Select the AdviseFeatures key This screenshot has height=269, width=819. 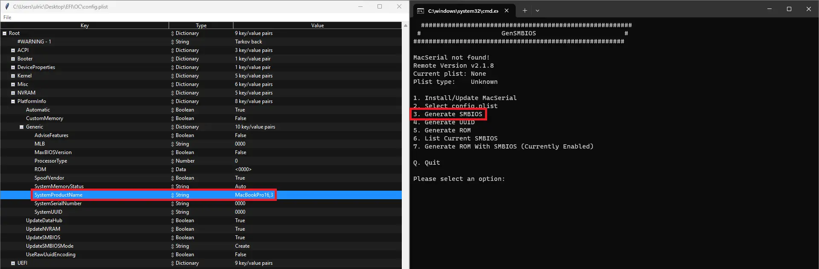51,135
